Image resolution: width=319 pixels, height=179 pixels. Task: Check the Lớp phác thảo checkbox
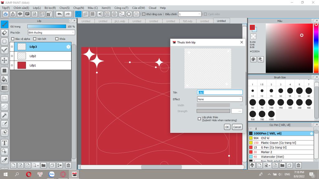point(199,119)
